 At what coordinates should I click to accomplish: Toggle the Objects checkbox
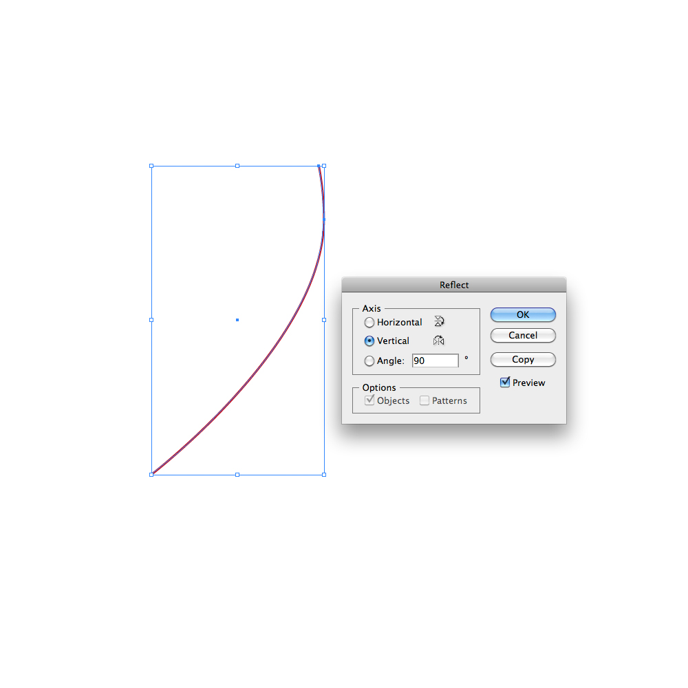pos(369,400)
